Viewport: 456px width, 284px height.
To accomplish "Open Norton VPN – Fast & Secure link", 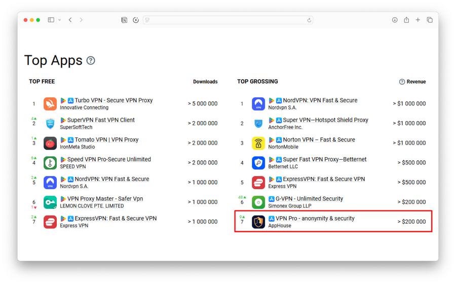I will pyautogui.click(x=319, y=139).
